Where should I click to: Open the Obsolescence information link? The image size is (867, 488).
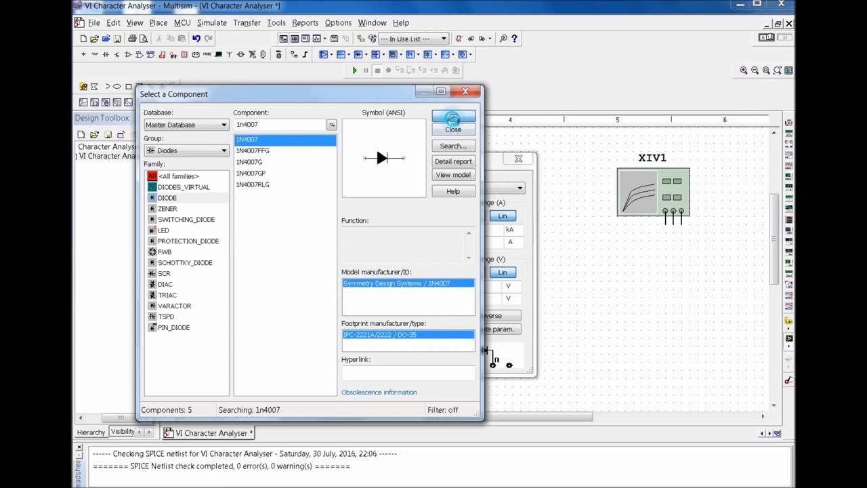pos(379,392)
